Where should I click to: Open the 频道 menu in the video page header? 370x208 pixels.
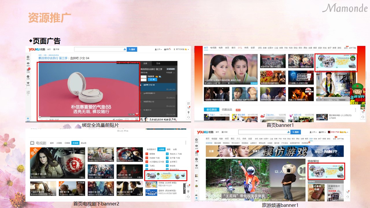pyautogui.click(x=56, y=49)
